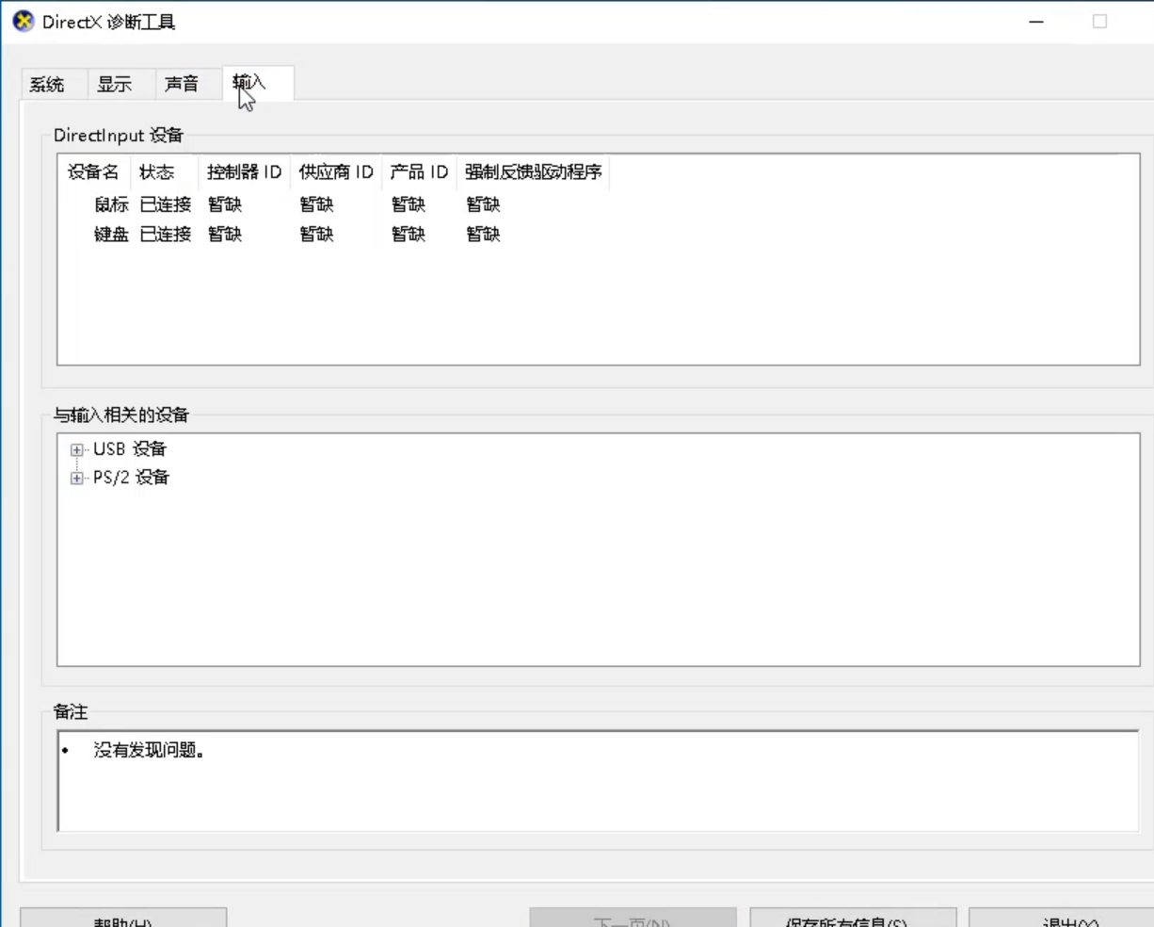Click the 控制器 ID value for 鼠标

225,204
